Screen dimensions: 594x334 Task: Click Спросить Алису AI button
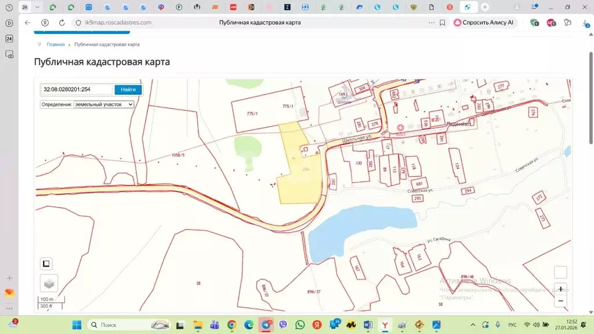[x=484, y=23]
